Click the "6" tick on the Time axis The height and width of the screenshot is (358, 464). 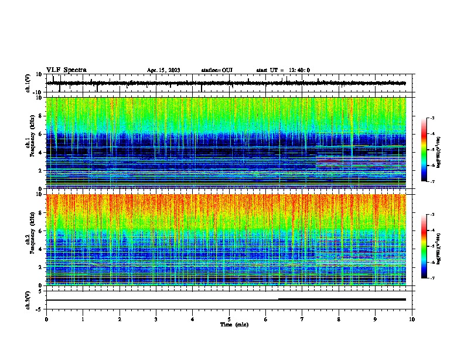pos(266,319)
